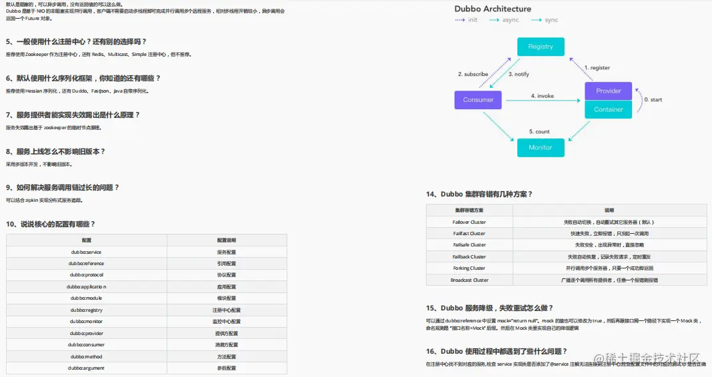
Task: Click the 'Forking Cluster' table cell
Action: (x=469, y=268)
